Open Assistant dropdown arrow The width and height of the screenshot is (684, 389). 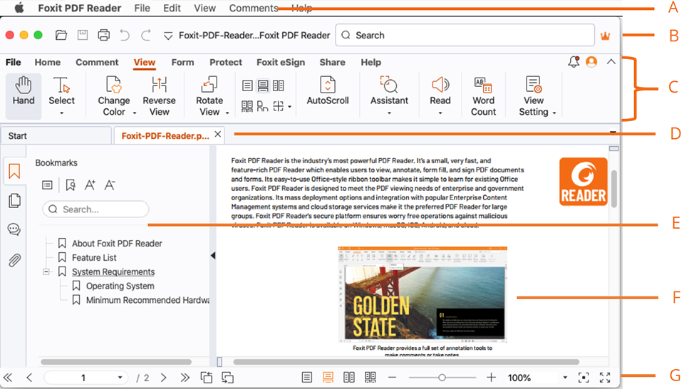[x=389, y=113]
